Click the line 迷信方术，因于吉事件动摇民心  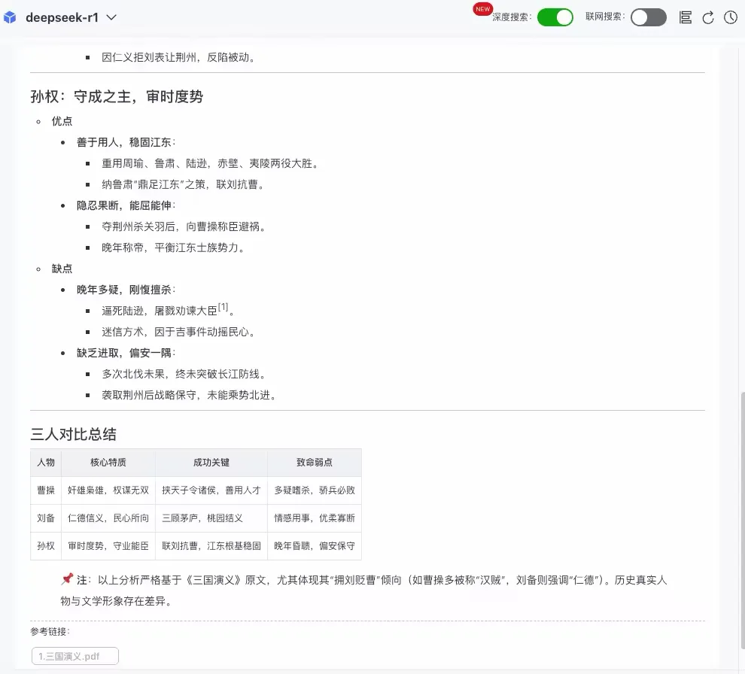tap(178, 332)
